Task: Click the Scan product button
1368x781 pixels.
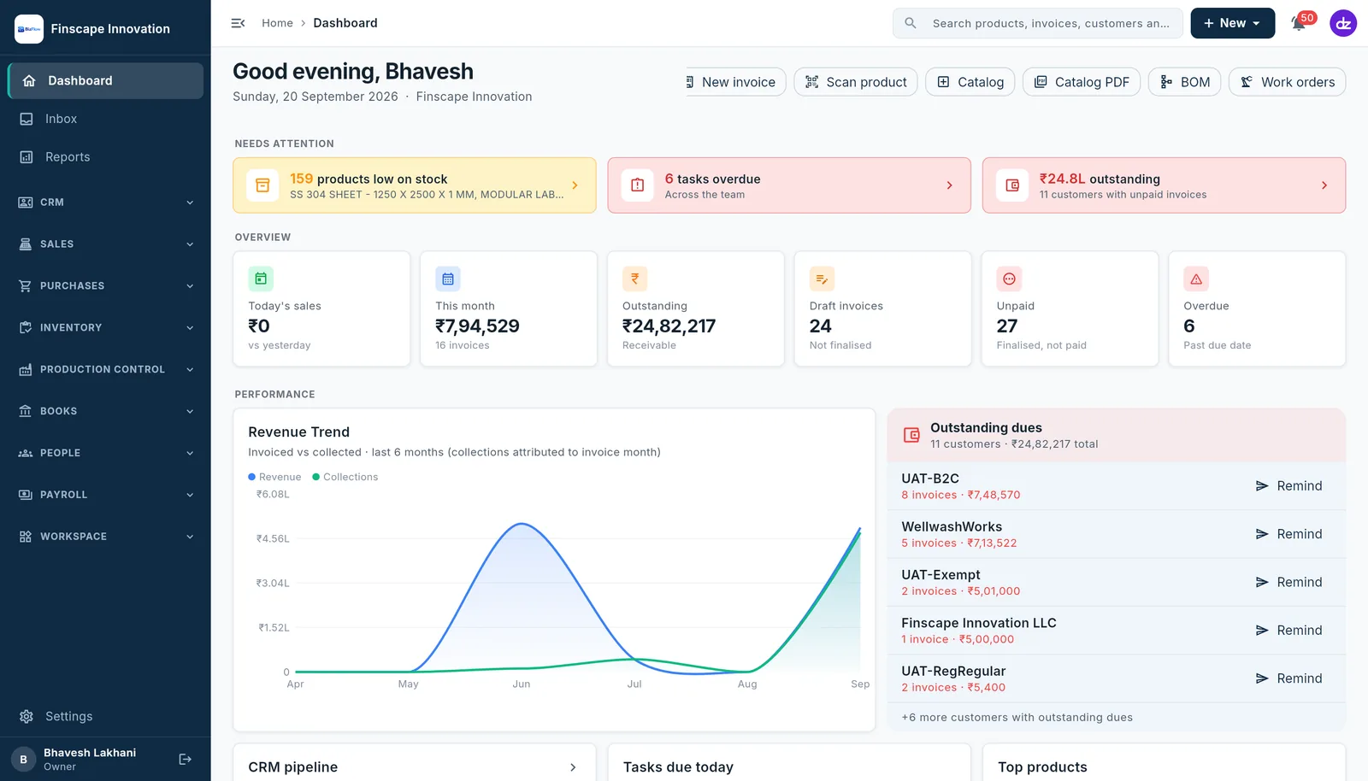Action: pos(856,82)
